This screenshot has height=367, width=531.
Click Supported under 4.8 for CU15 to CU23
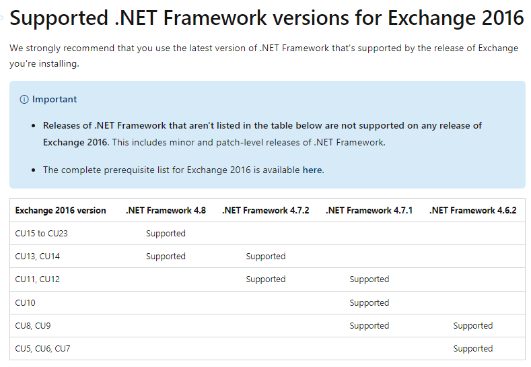[166, 234]
